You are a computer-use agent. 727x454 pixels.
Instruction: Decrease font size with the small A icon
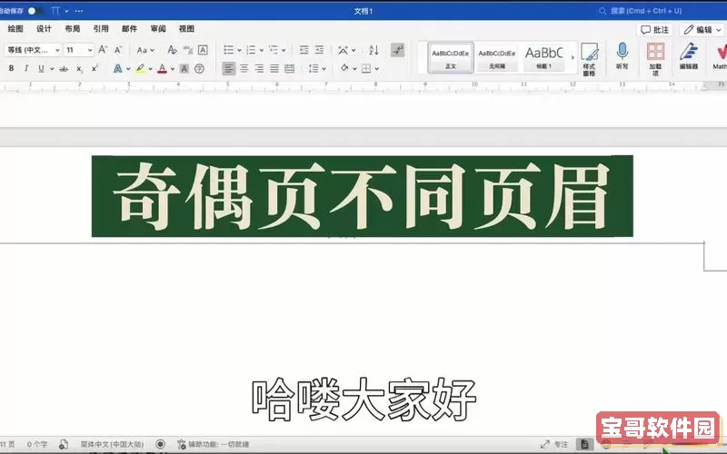pyautogui.click(x=118, y=50)
